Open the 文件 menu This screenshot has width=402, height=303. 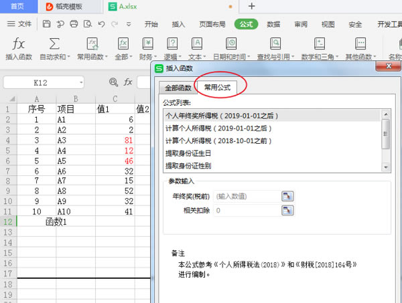pyautogui.click(x=19, y=24)
